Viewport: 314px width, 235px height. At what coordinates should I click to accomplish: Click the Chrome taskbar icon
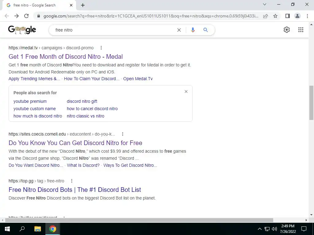[x=53, y=229]
